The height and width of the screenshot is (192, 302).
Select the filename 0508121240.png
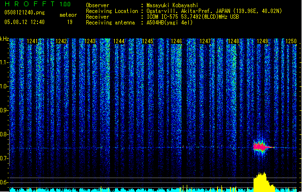point(24,13)
